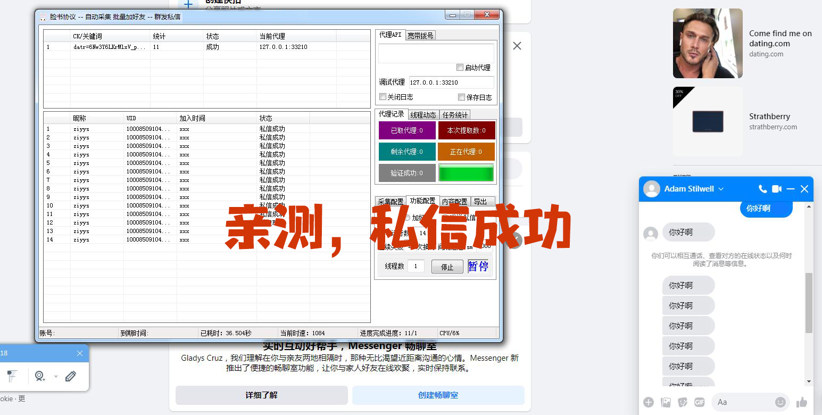The height and width of the screenshot is (415, 822).
Task: Open the 线程动态 tab
Action: coord(423,115)
